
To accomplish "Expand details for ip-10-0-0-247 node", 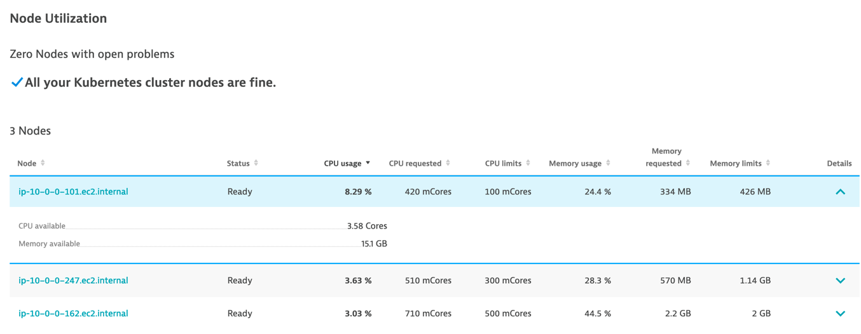I will tap(840, 280).
